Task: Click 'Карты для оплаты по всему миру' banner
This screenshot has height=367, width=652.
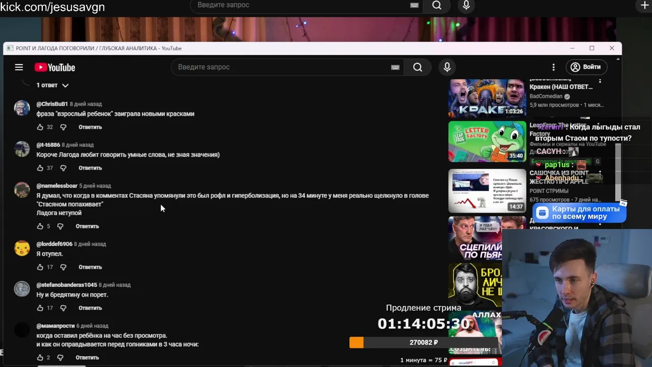Action: [579, 213]
